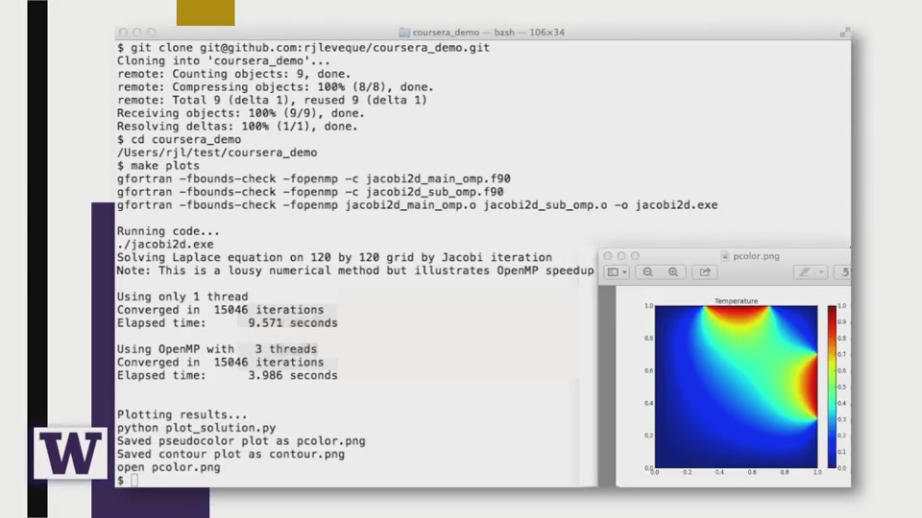Image resolution: width=922 pixels, height=518 pixels.
Task: Click the 'pcolor.png' window title text
Action: (x=756, y=256)
